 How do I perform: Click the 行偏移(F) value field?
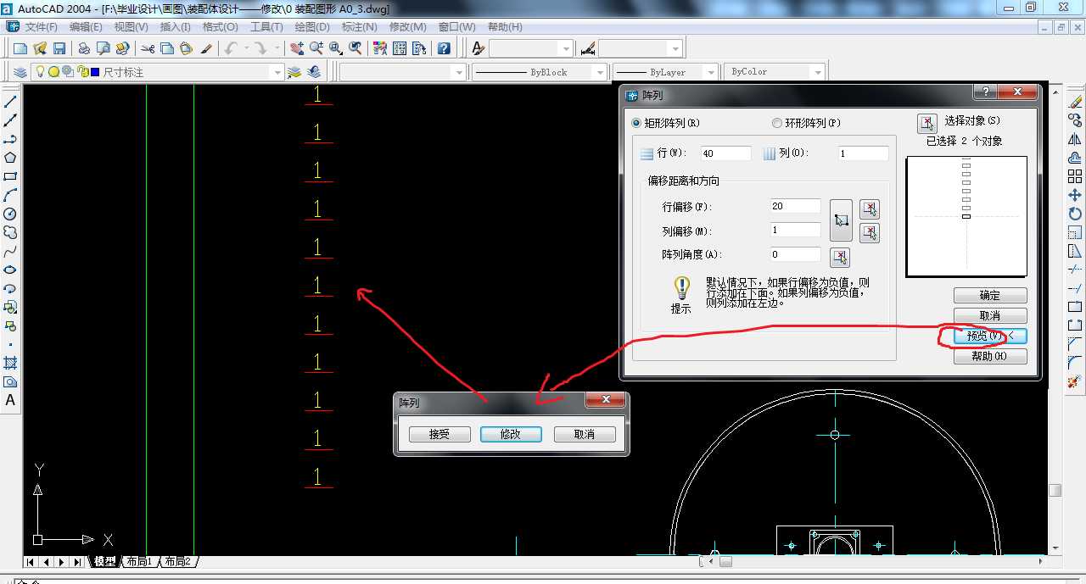click(795, 206)
